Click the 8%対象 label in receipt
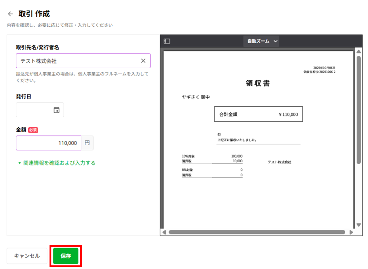Viewport: 368px width, 269px height. (x=187, y=169)
